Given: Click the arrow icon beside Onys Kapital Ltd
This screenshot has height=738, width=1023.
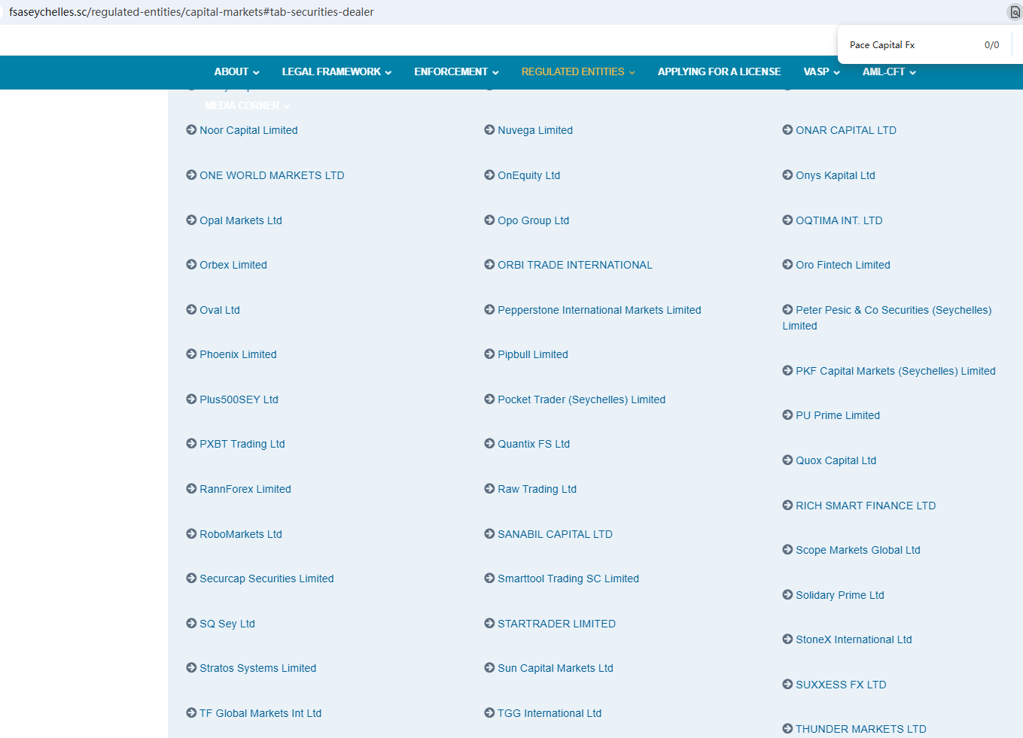Looking at the screenshot, I should pos(787,175).
